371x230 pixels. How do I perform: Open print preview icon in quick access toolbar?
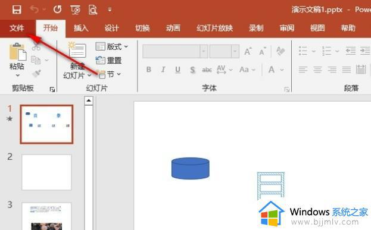tap(93, 10)
